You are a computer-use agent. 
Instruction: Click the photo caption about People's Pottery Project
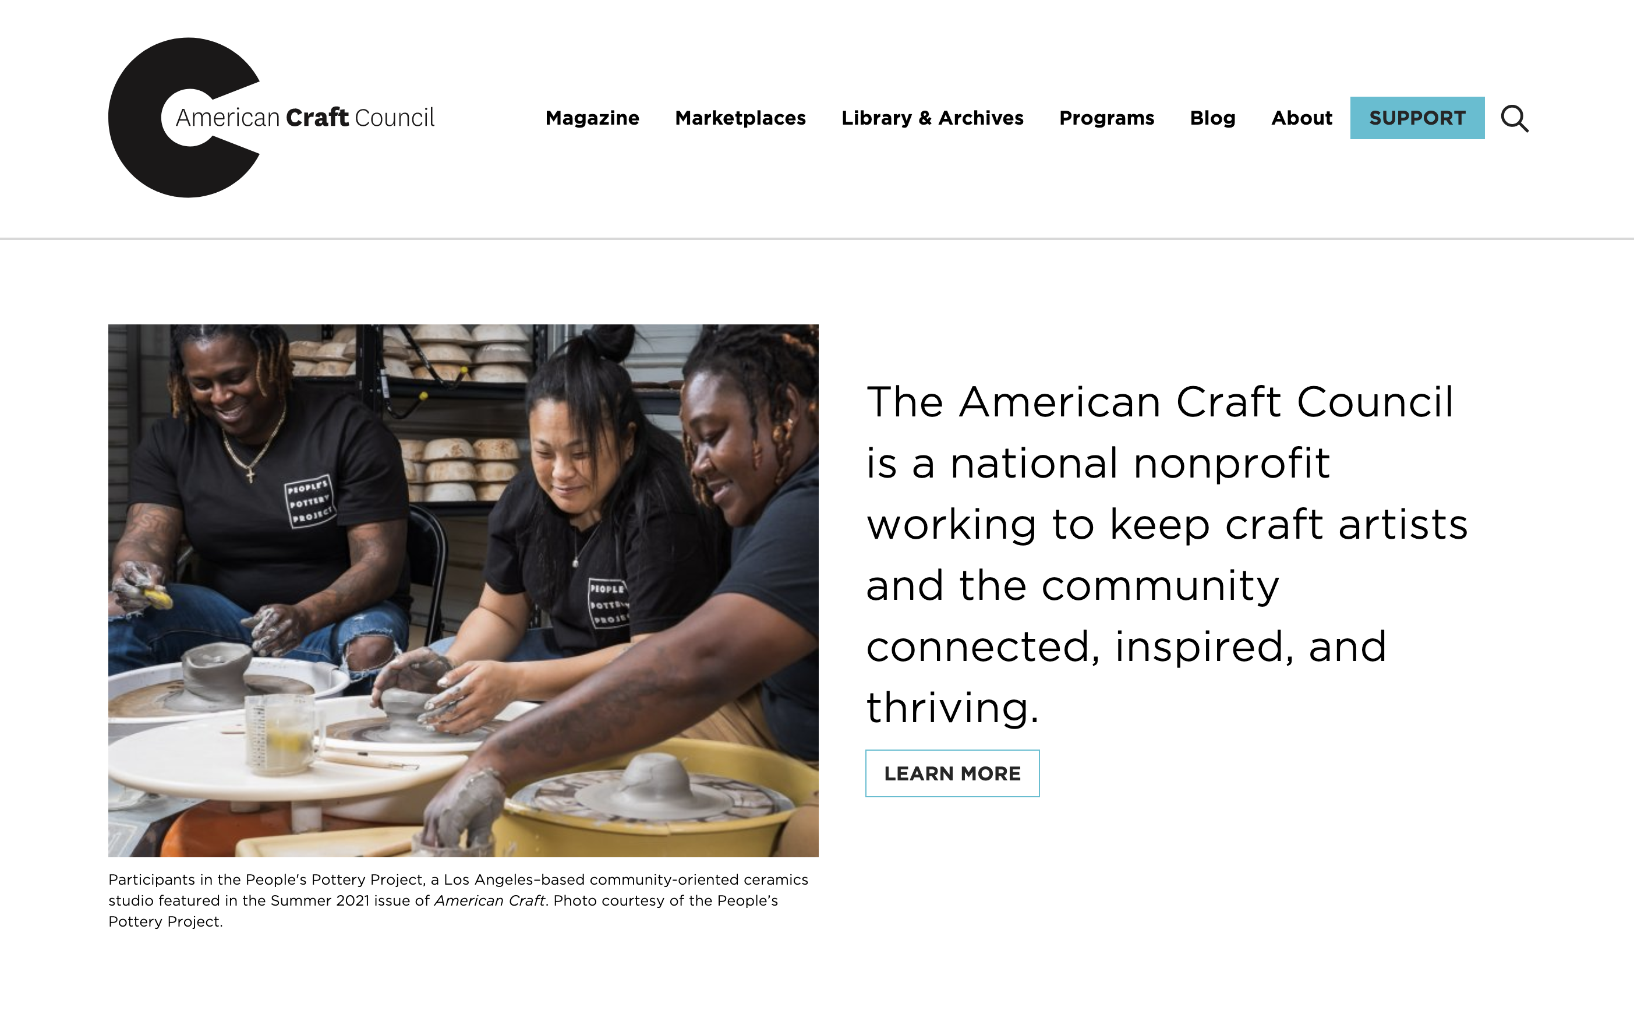click(x=459, y=900)
